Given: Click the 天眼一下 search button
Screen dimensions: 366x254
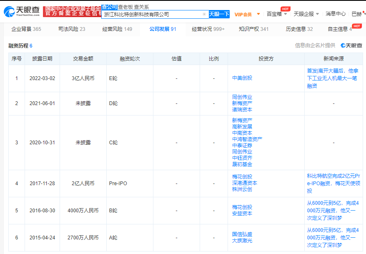Looking at the screenshot, I should point(219,14).
